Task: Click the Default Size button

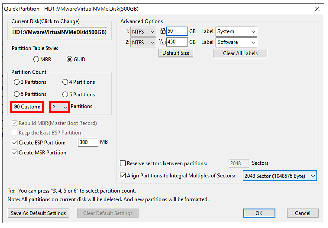Action: pos(176,53)
